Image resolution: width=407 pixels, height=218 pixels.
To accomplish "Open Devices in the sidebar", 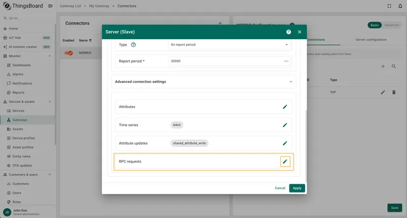I will pyautogui.click(x=27, y=111).
